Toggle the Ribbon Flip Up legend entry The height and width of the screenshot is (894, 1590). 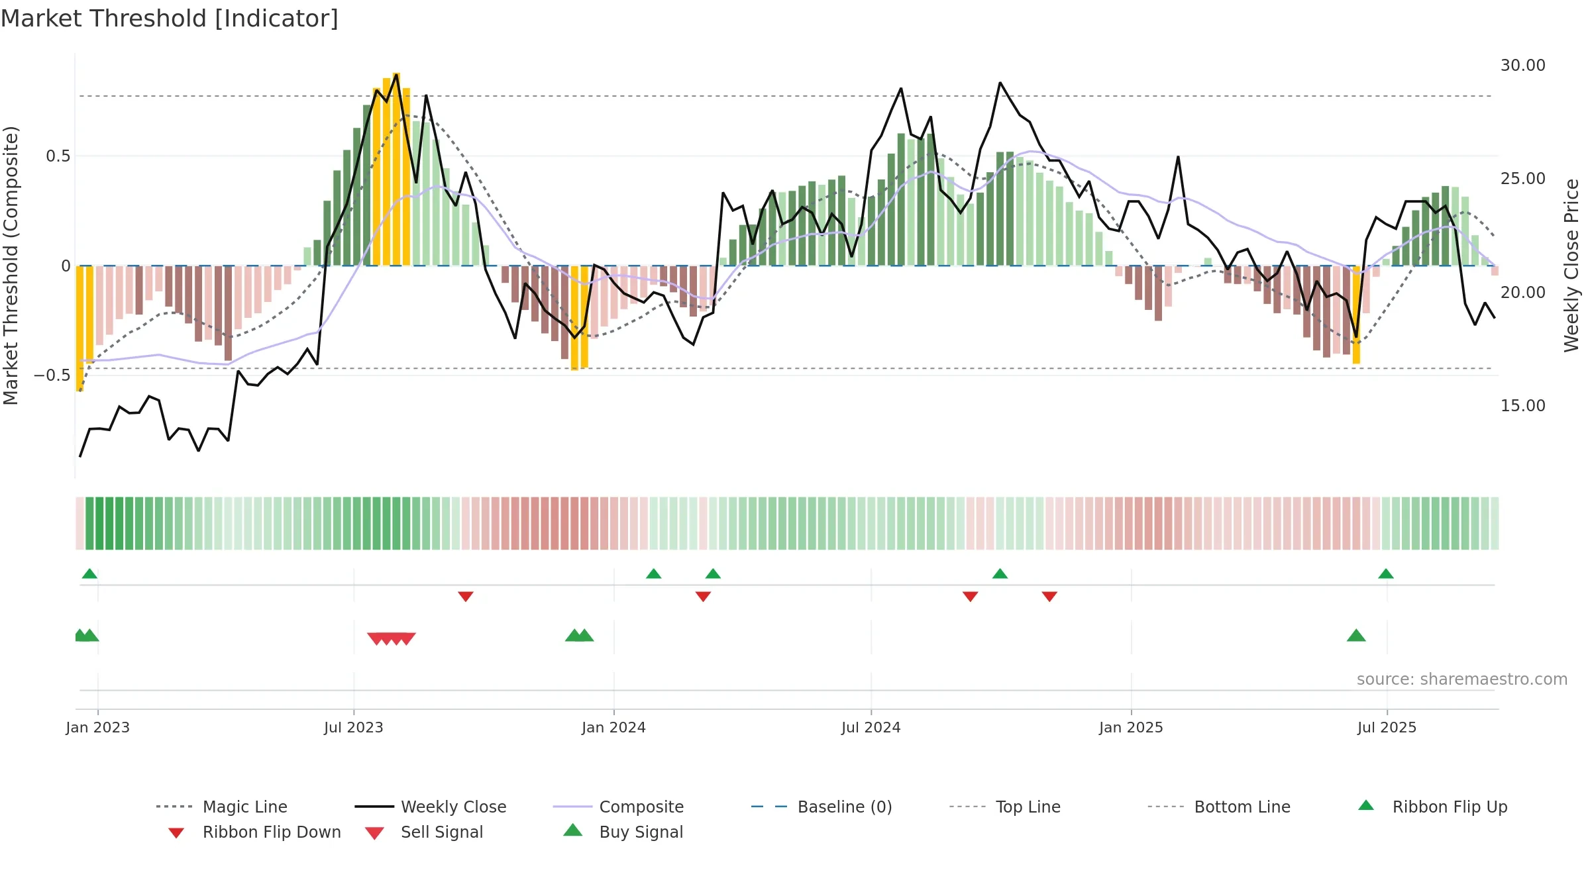(x=1432, y=807)
